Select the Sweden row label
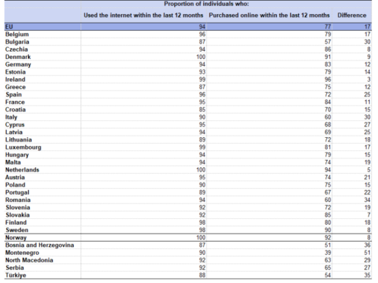378x283 pixels. coord(17,230)
